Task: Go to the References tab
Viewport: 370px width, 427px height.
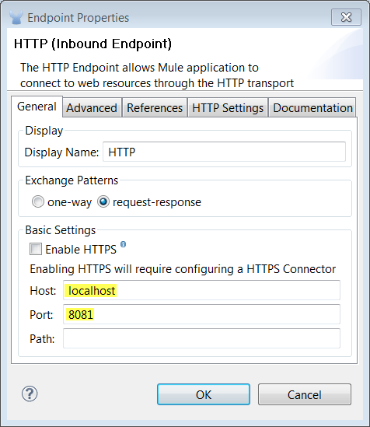Action: [x=155, y=108]
